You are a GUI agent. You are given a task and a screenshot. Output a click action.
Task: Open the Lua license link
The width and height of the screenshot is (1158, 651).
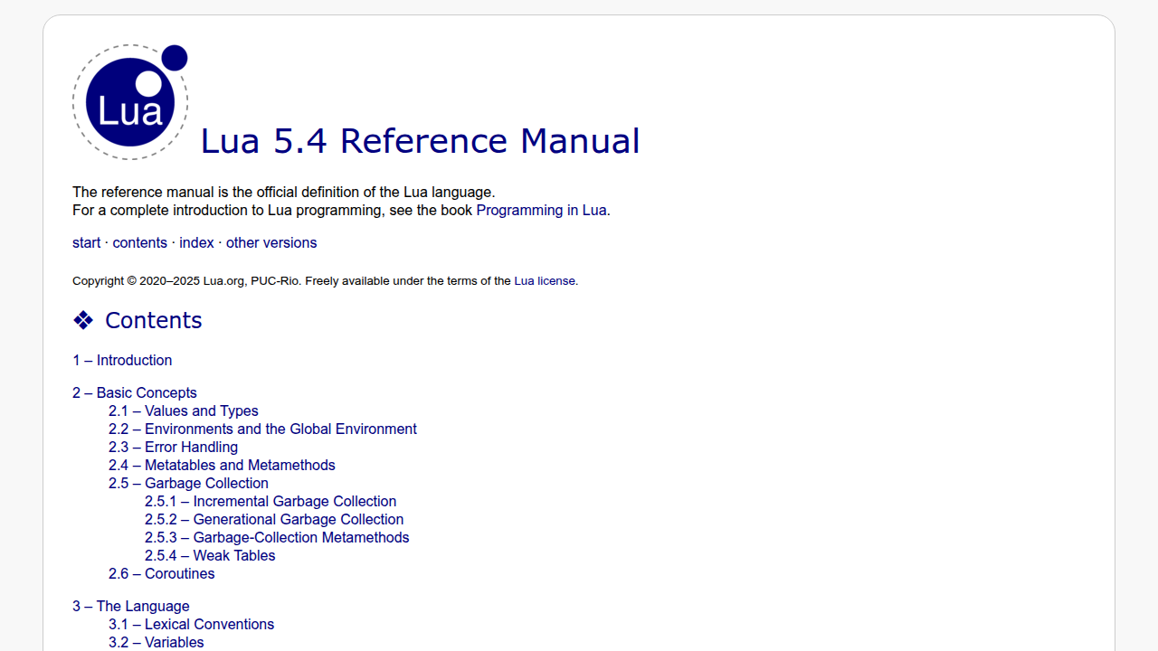(x=545, y=280)
